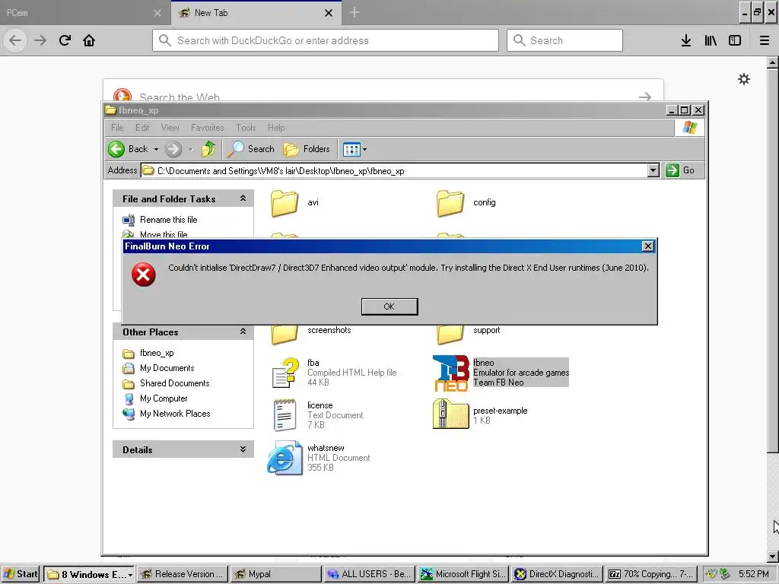This screenshot has width=779, height=584.
Task: Open the View menu in Explorer
Action: pyautogui.click(x=170, y=128)
